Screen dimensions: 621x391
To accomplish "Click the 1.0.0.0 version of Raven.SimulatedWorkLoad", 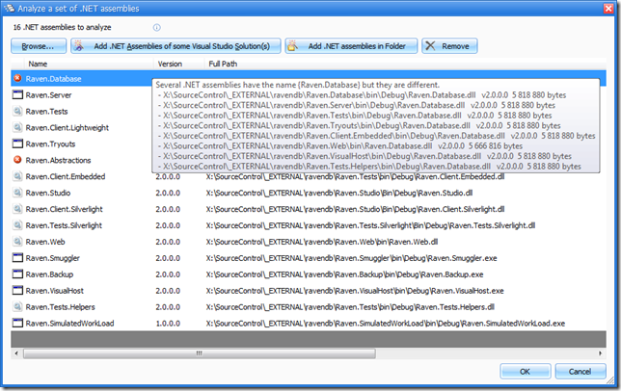I will tap(168, 323).
